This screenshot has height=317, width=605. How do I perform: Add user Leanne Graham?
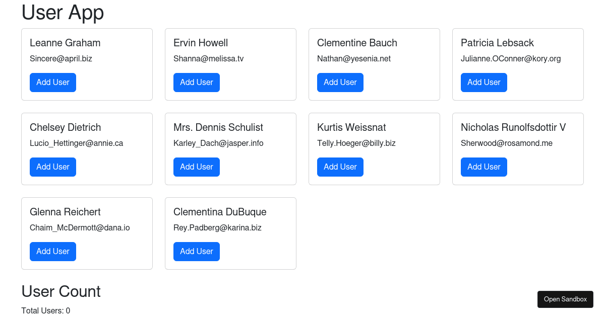coord(53,83)
